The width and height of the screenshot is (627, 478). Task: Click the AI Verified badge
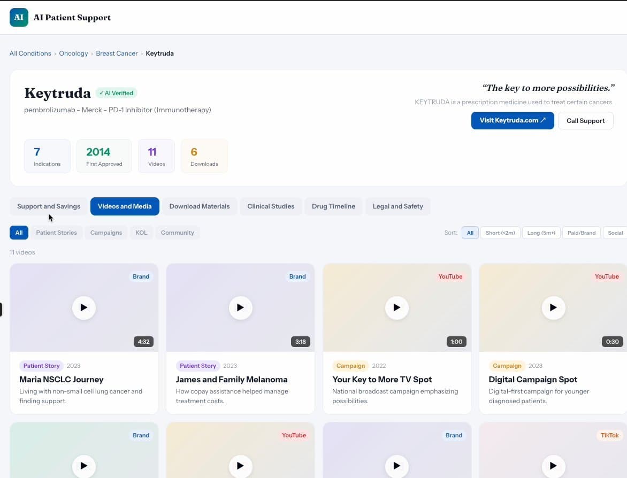[117, 93]
